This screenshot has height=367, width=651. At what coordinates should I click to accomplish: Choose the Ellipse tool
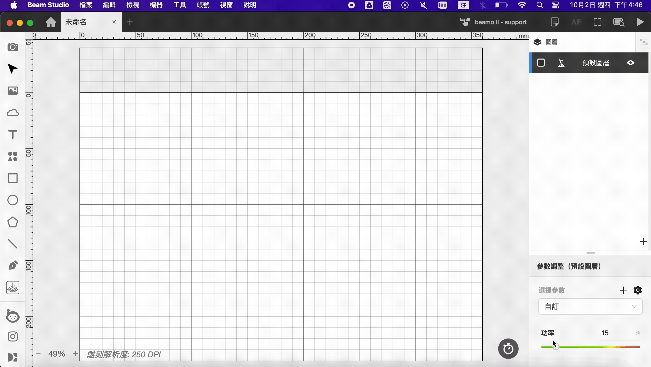[x=12, y=200]
